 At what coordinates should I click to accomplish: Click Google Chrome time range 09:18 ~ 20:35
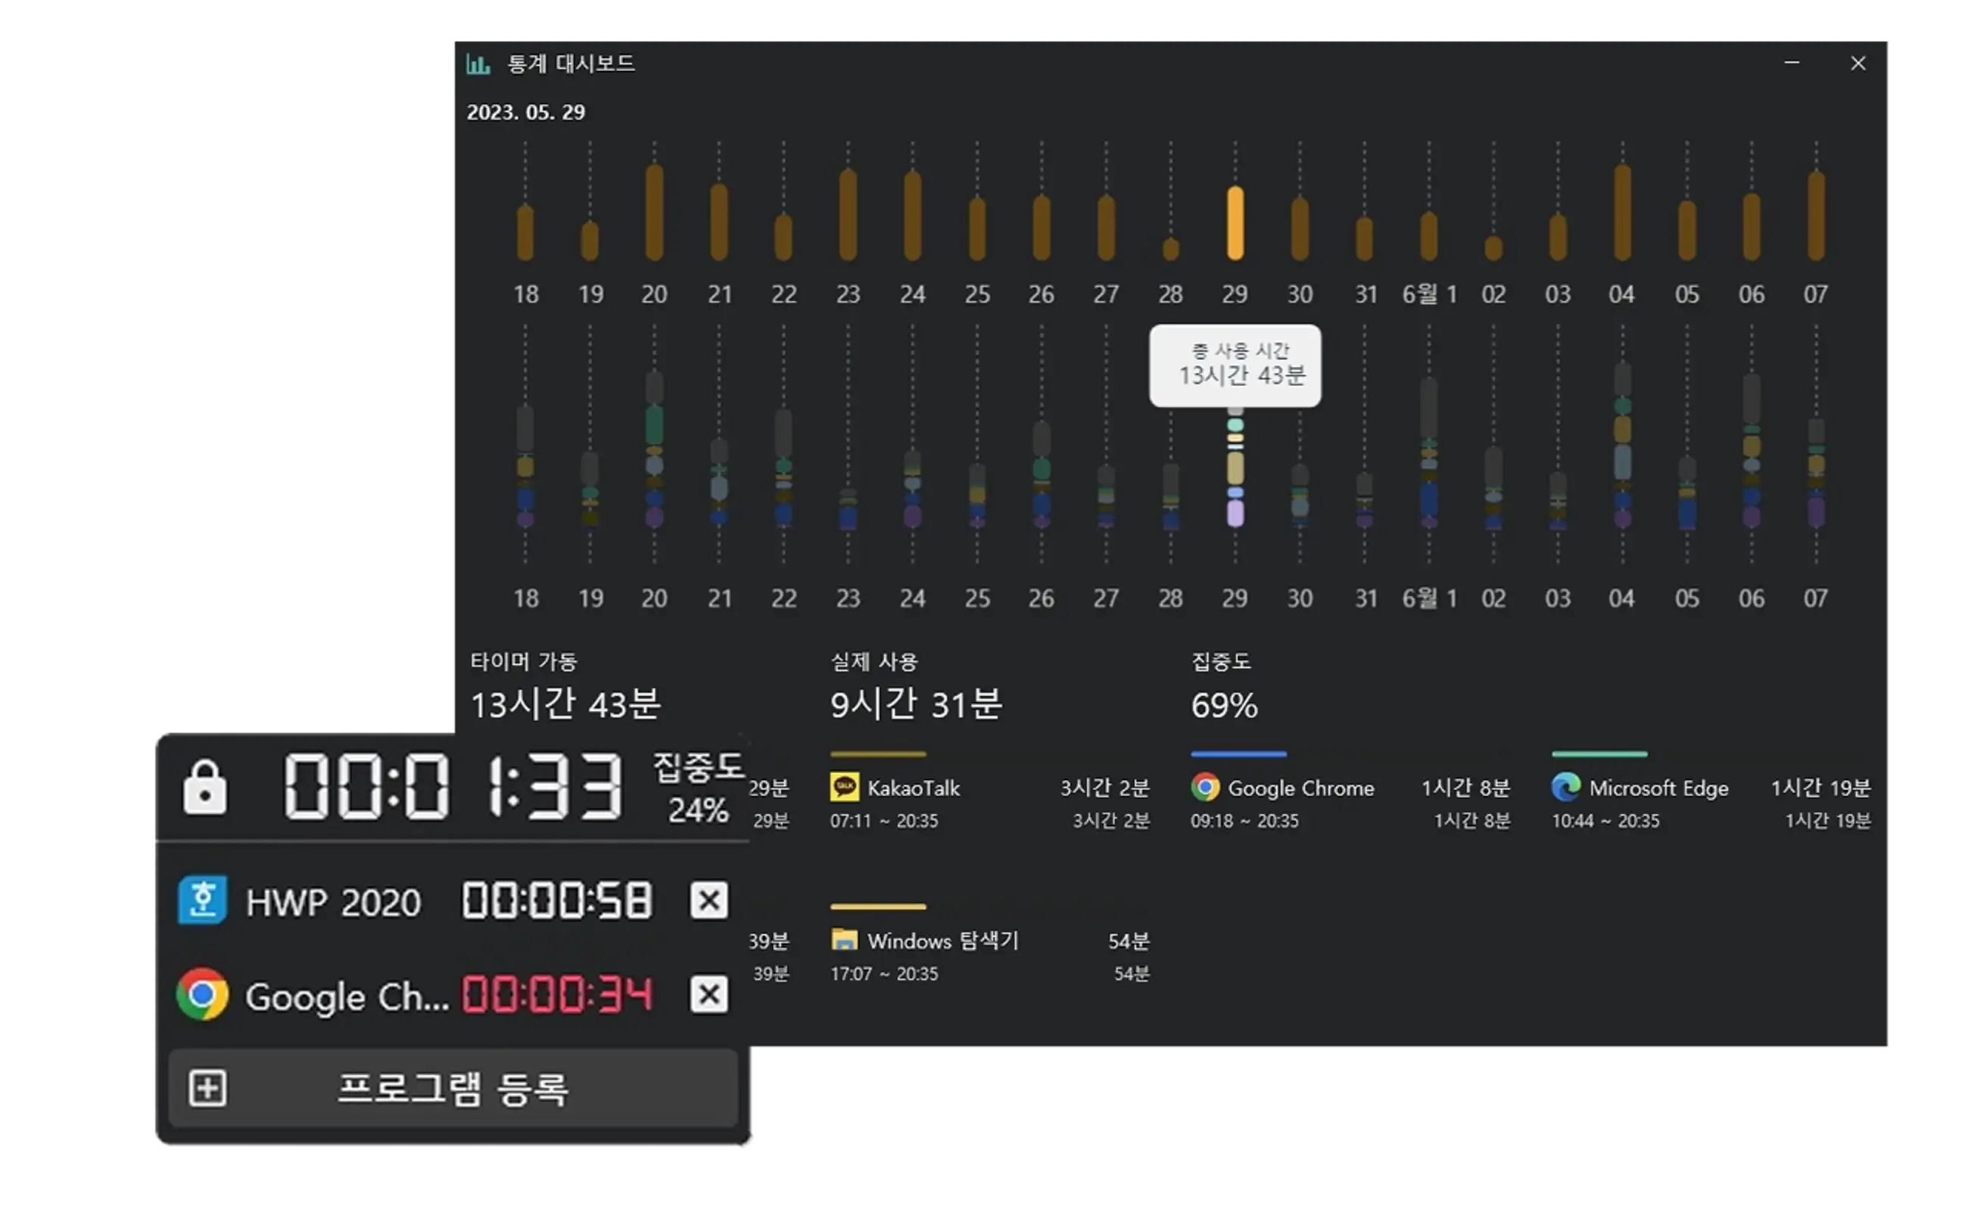1245,821
